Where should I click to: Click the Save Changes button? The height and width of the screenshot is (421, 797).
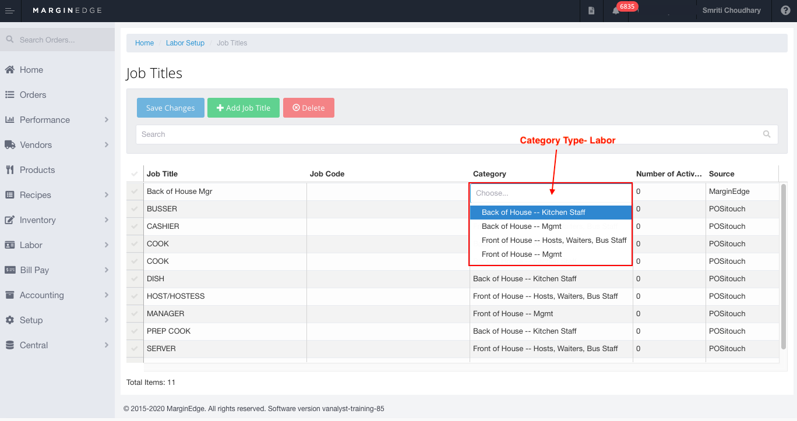[171, 108]
